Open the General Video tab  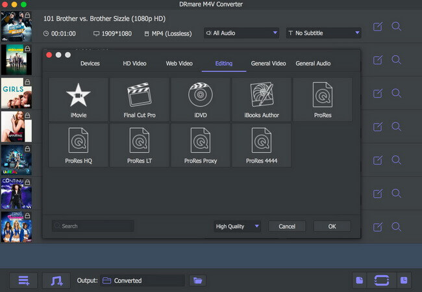pos(268,63)
